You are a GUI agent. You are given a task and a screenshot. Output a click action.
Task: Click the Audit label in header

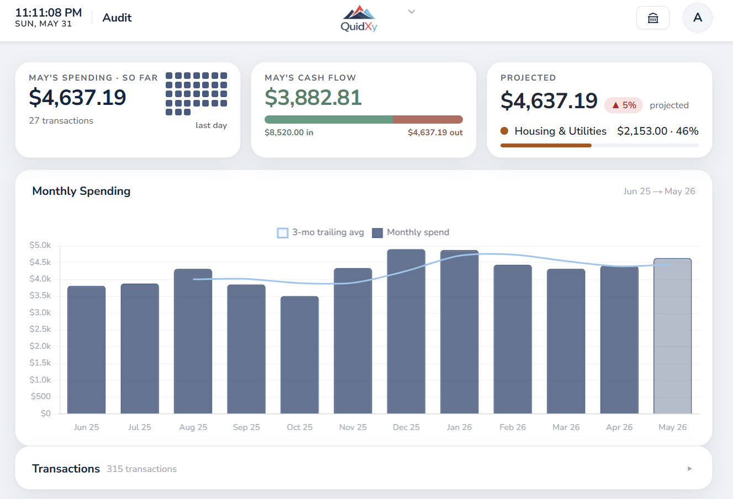click(117, 18)
